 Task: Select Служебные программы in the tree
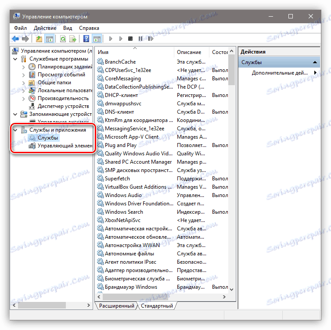pyautogui.click(x=59, y=59)
